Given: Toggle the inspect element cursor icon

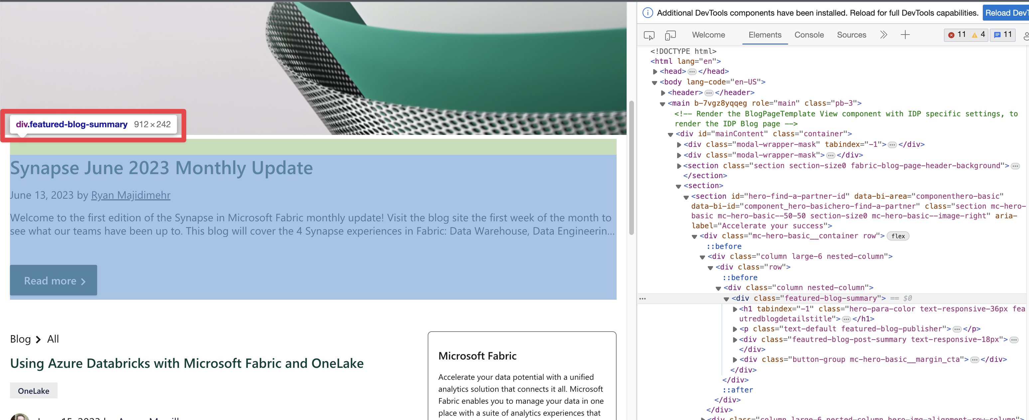Looking at the screenshot, I should 649,35.
